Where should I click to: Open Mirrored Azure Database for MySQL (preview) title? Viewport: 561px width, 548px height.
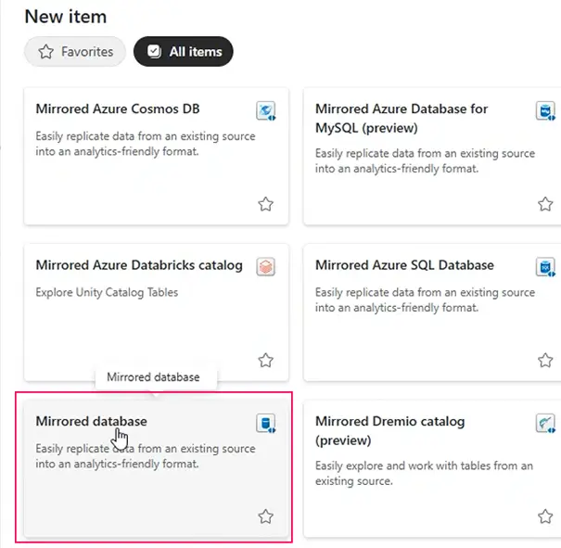click(x=402, y=119)
